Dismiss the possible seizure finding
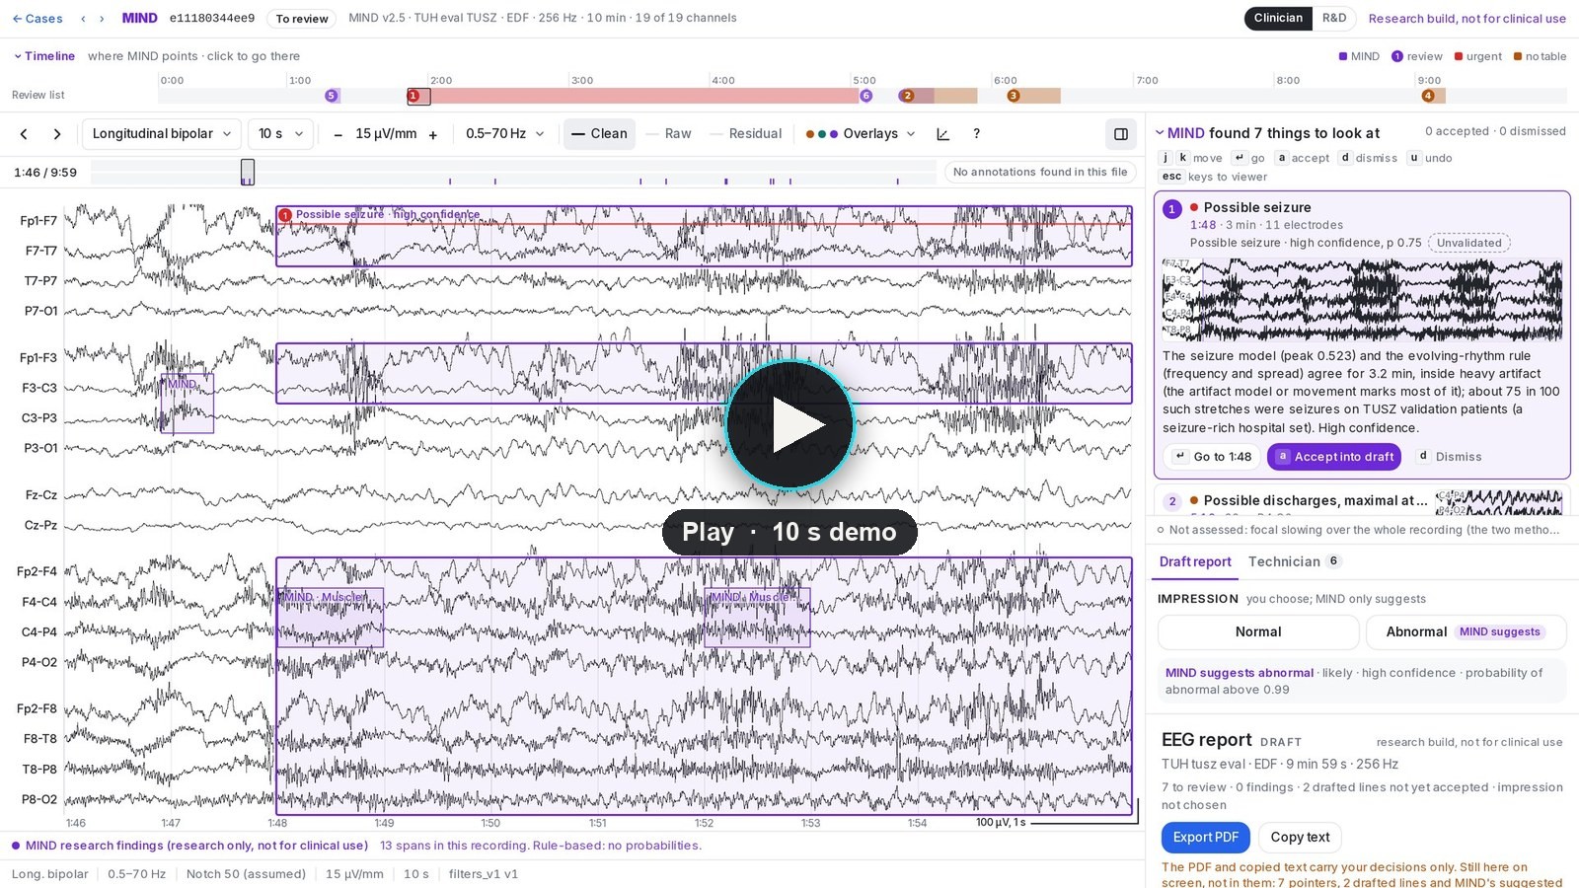 (x=1450, y=457)
